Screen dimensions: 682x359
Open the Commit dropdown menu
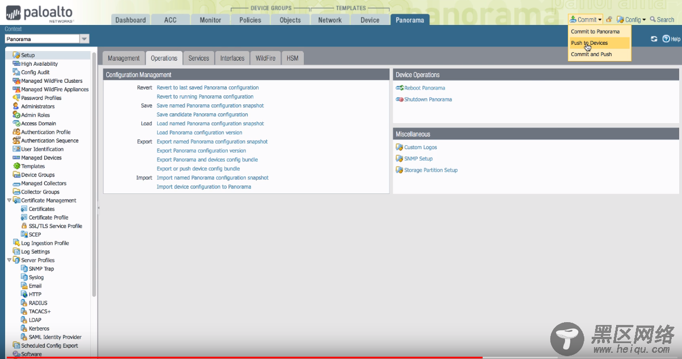[x=585, y=19]
